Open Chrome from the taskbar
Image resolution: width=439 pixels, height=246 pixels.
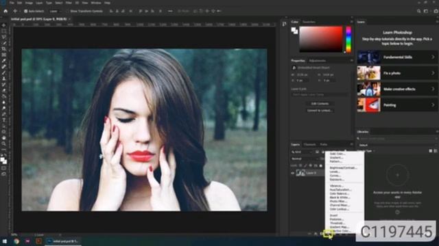(16, 241)
